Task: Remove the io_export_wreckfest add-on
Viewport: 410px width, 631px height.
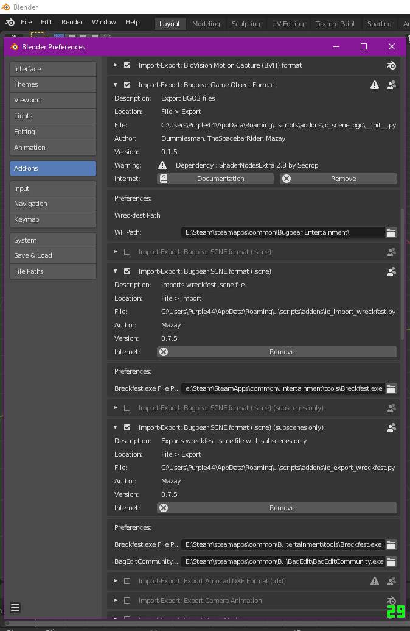Action: [x=277, y=508]
